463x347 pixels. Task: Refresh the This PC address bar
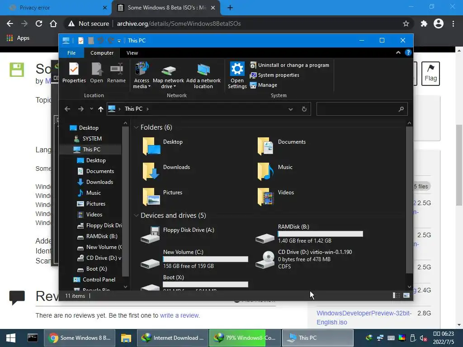304,109
